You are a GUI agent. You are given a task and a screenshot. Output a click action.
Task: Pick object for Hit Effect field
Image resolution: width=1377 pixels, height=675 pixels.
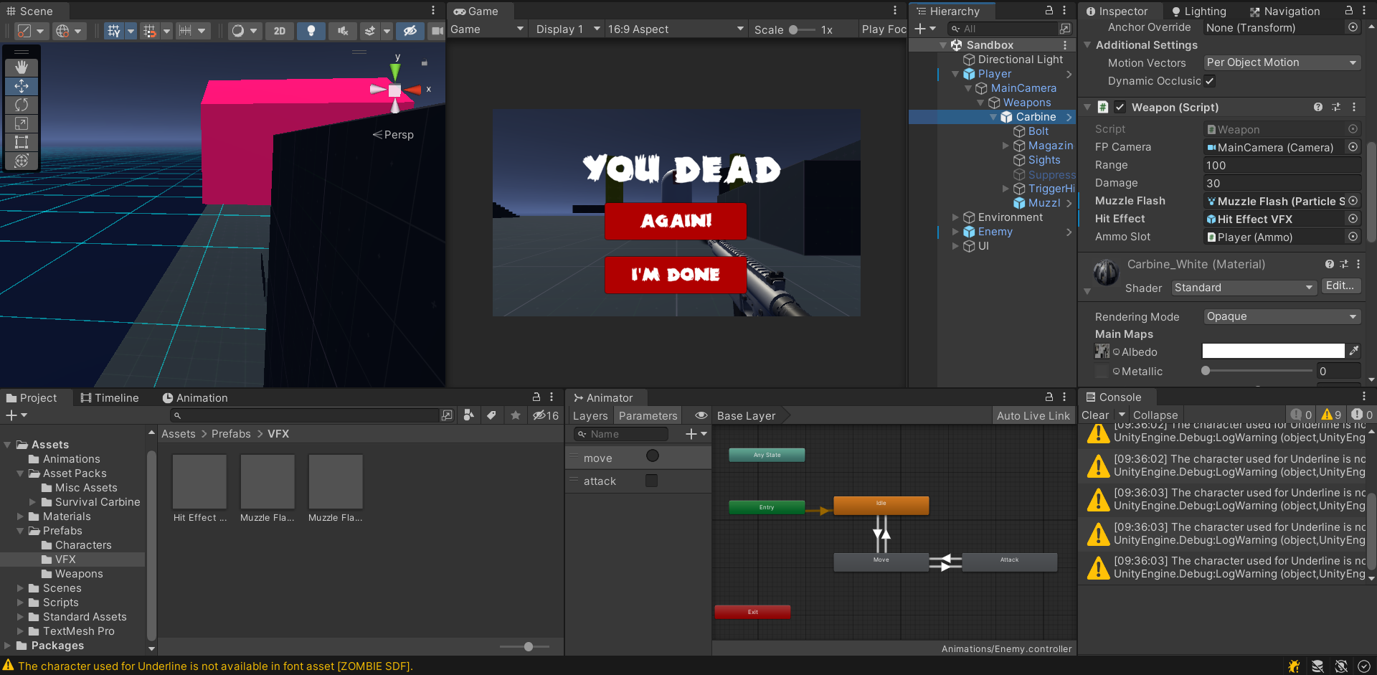(1353, 219)
